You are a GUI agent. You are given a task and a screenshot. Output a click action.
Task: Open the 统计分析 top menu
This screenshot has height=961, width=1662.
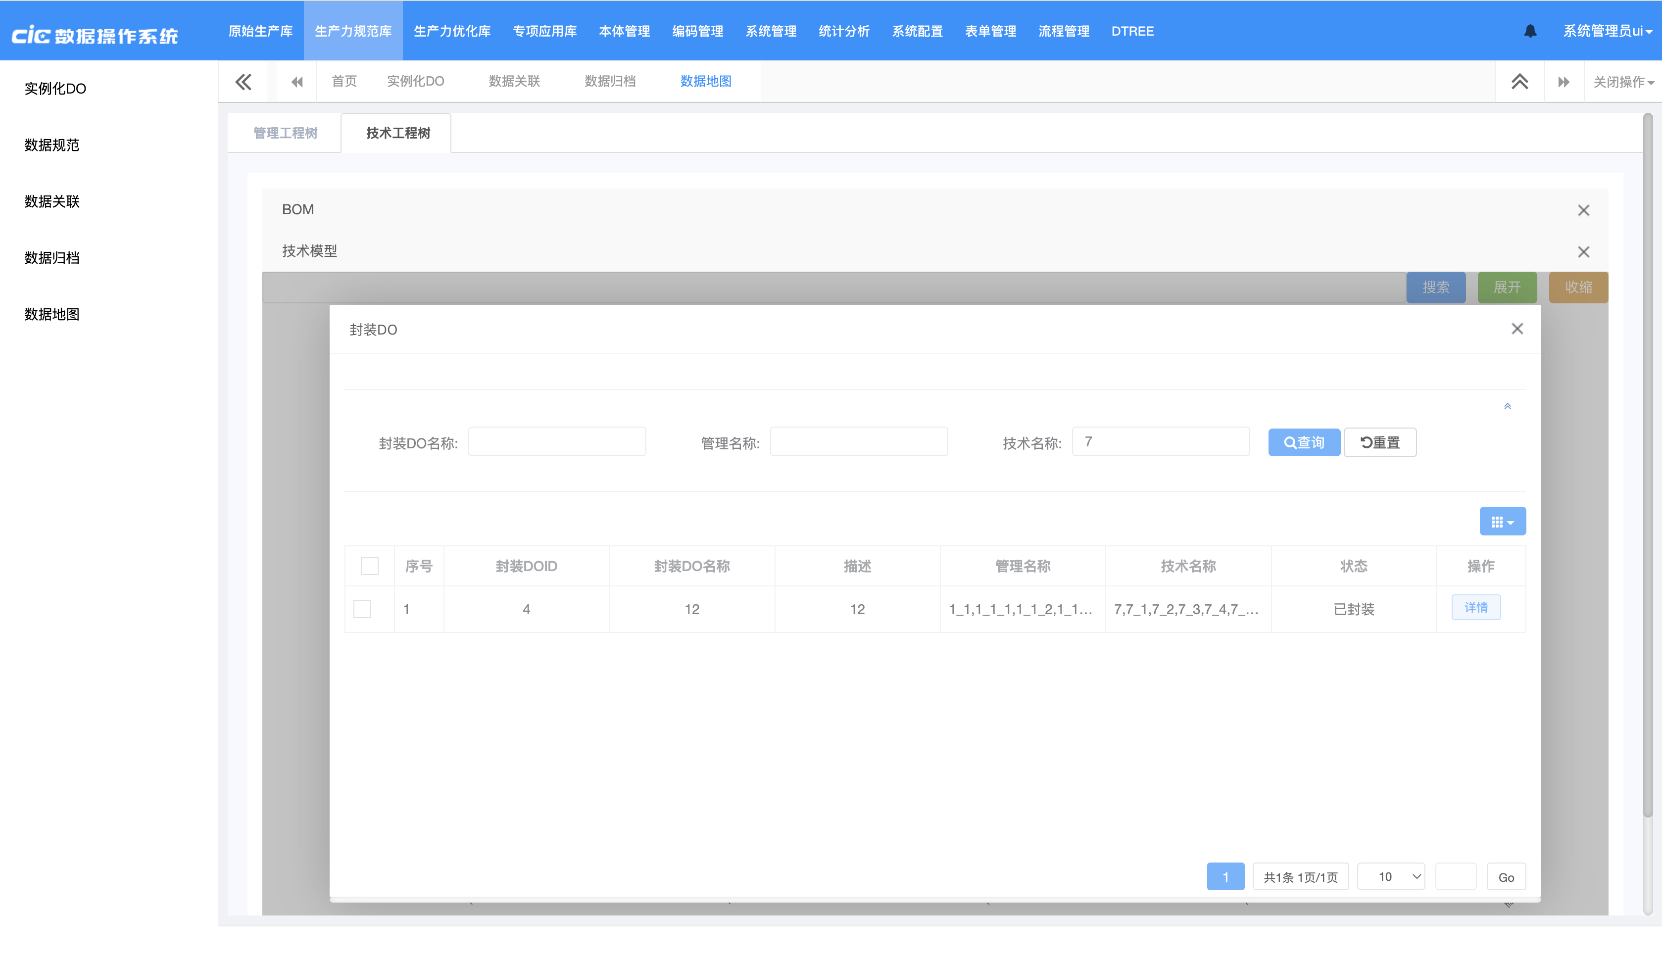click(x=843, y=31)
